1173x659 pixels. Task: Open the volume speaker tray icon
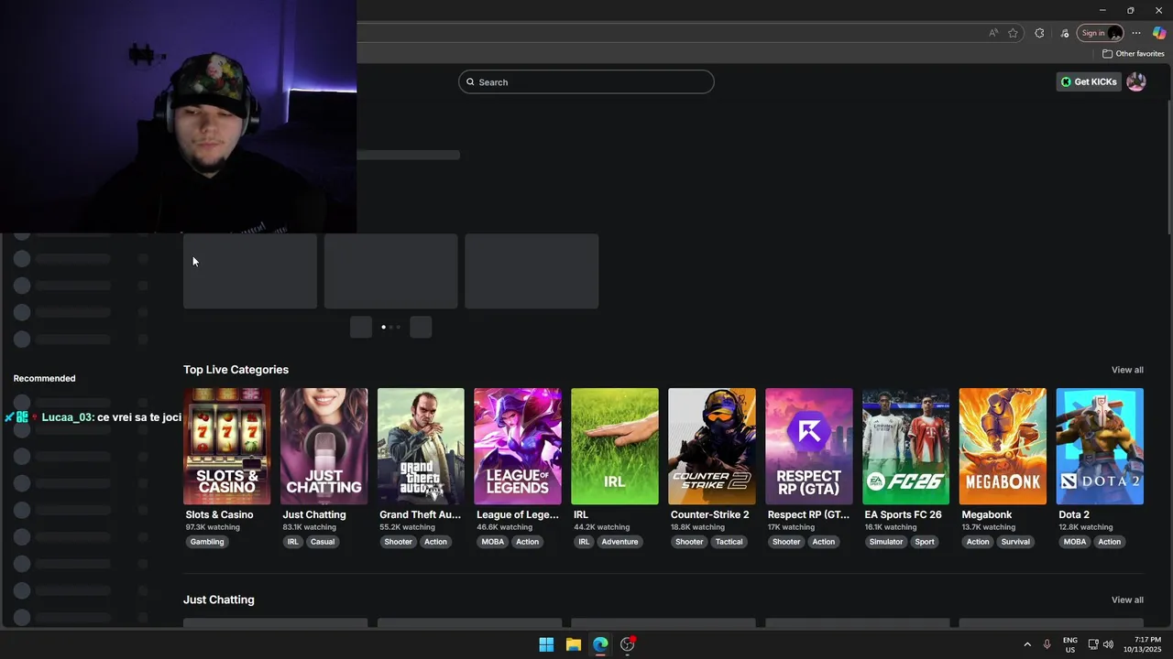point(1108,644)
